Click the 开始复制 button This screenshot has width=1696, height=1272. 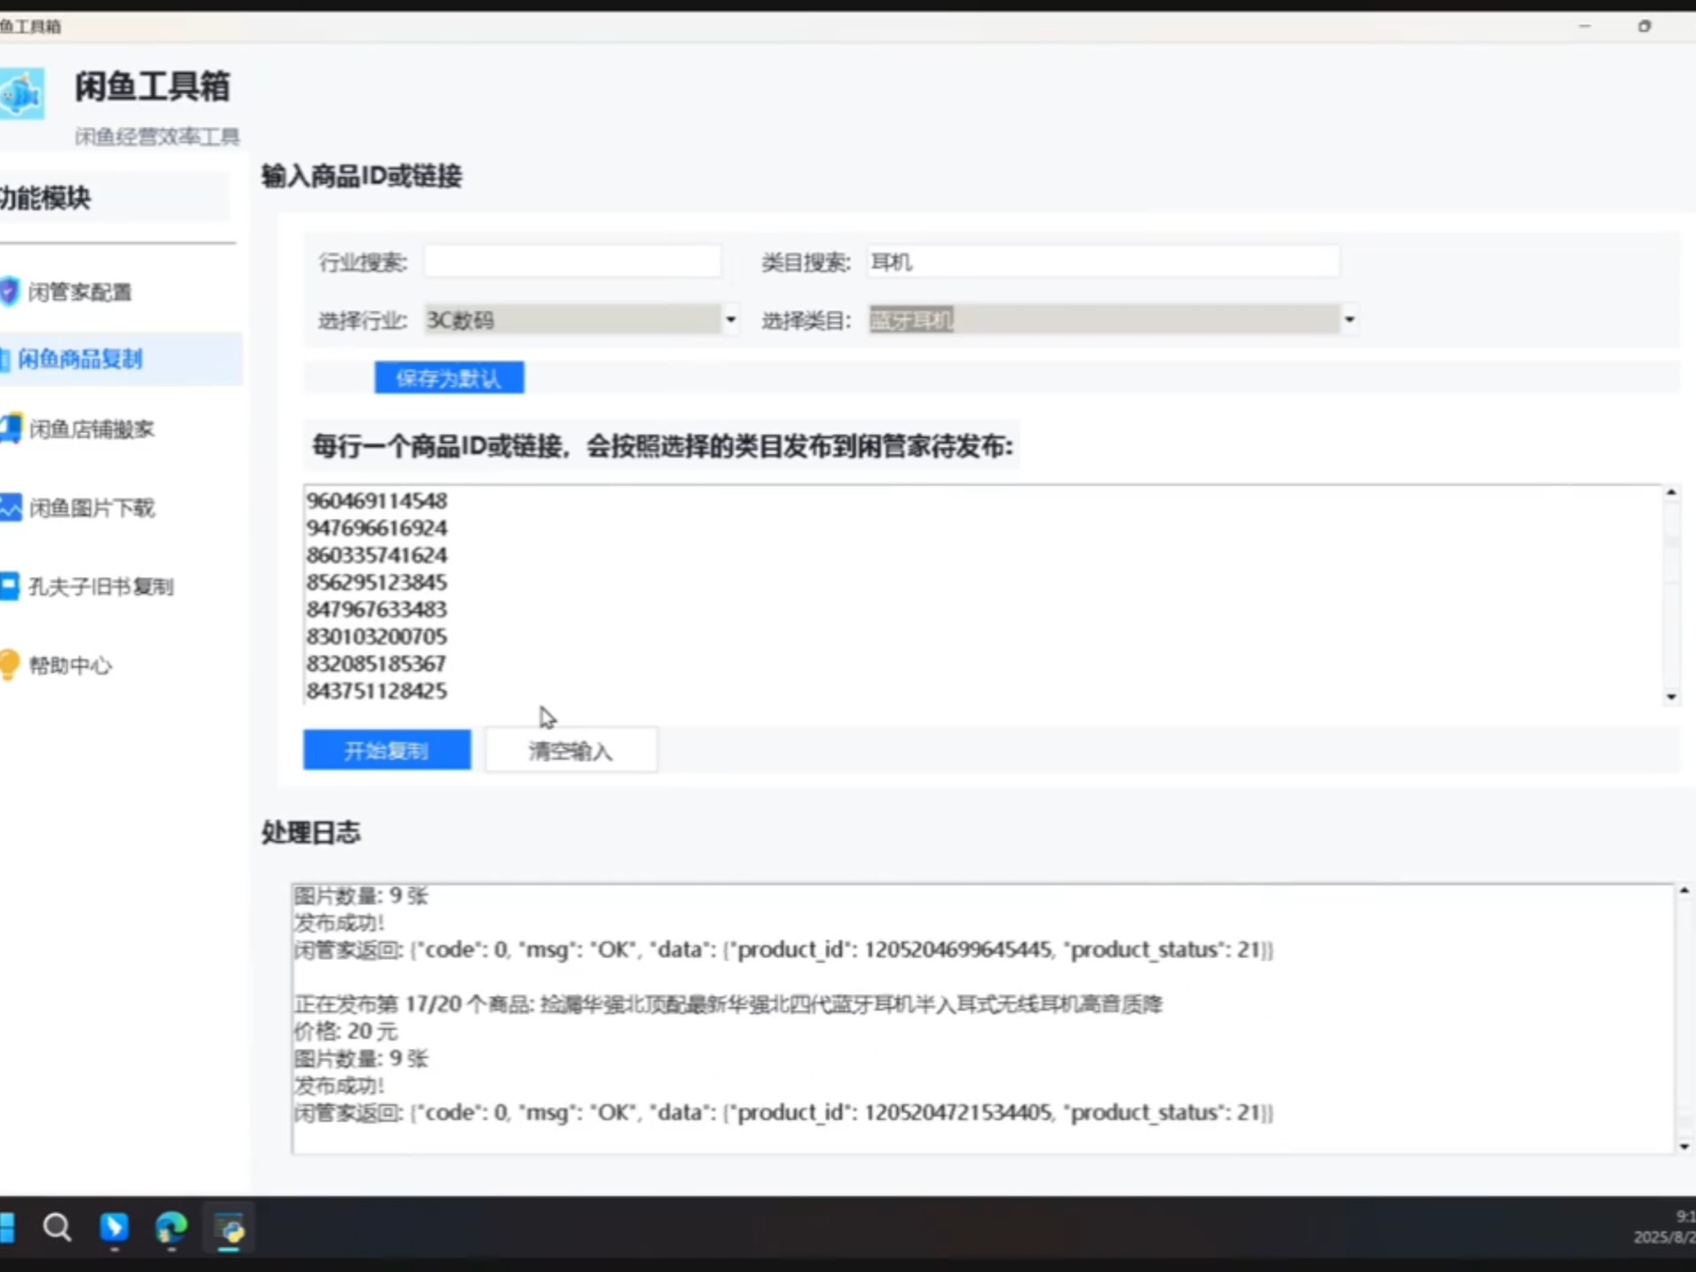387,750
